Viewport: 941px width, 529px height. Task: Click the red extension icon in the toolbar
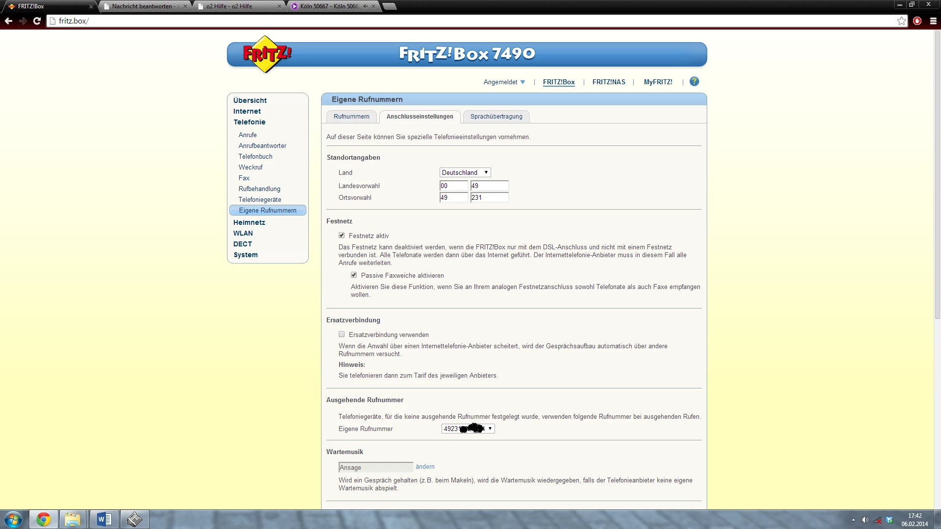point(917,21)
